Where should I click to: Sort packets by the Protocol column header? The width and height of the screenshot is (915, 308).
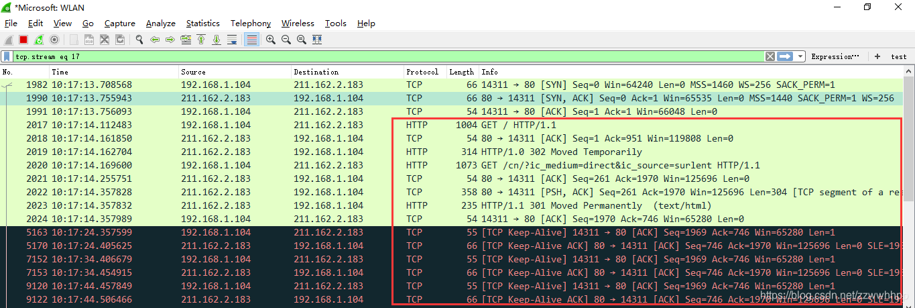point(422,72)
